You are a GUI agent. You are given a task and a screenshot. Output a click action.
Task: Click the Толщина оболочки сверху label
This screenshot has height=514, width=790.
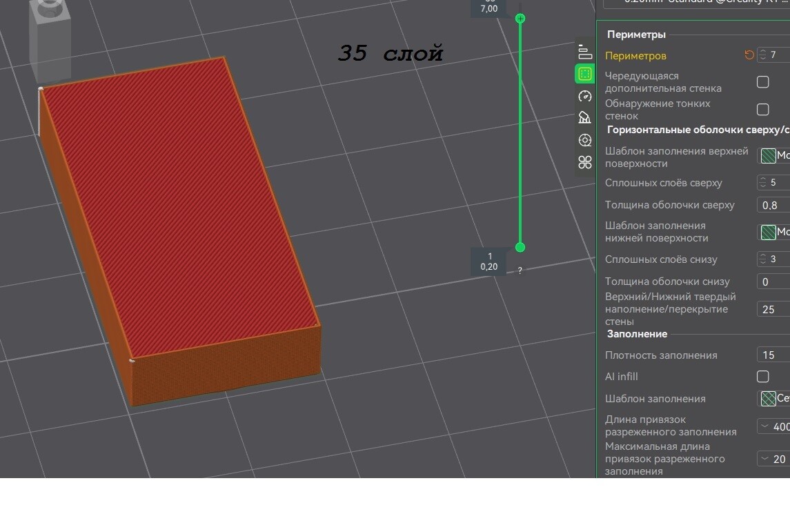pos(669,205)
